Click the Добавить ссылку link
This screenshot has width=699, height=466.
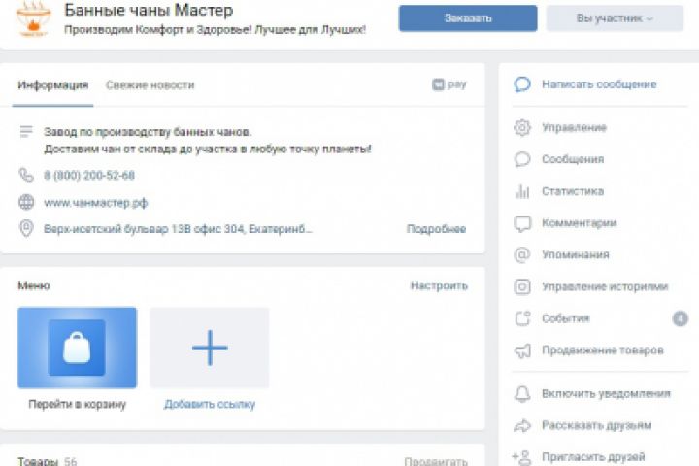click(x=210, y=404)
